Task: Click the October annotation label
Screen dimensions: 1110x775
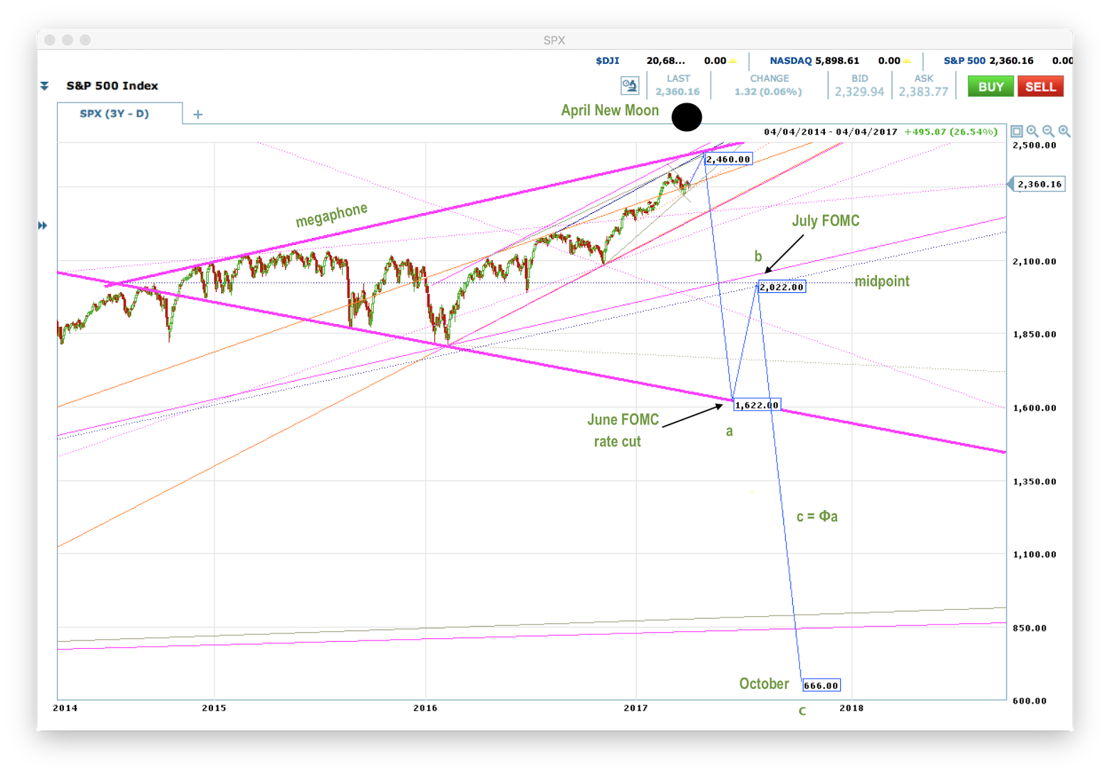Action: (764, 684)
